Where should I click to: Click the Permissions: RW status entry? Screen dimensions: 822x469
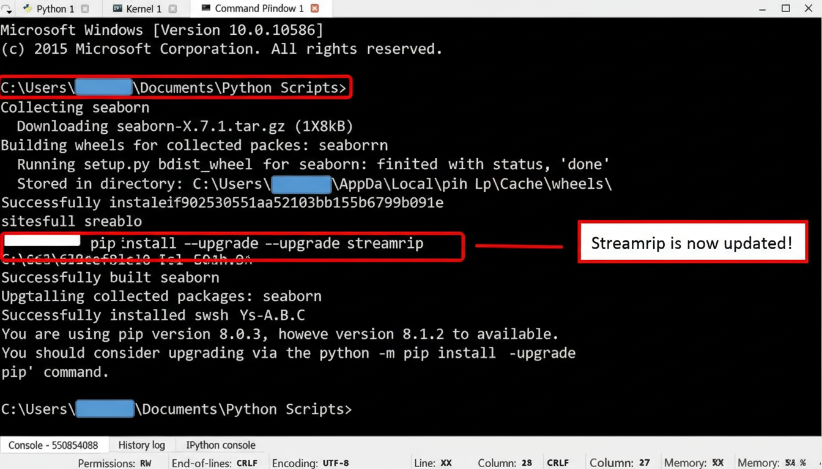[114, 463]
